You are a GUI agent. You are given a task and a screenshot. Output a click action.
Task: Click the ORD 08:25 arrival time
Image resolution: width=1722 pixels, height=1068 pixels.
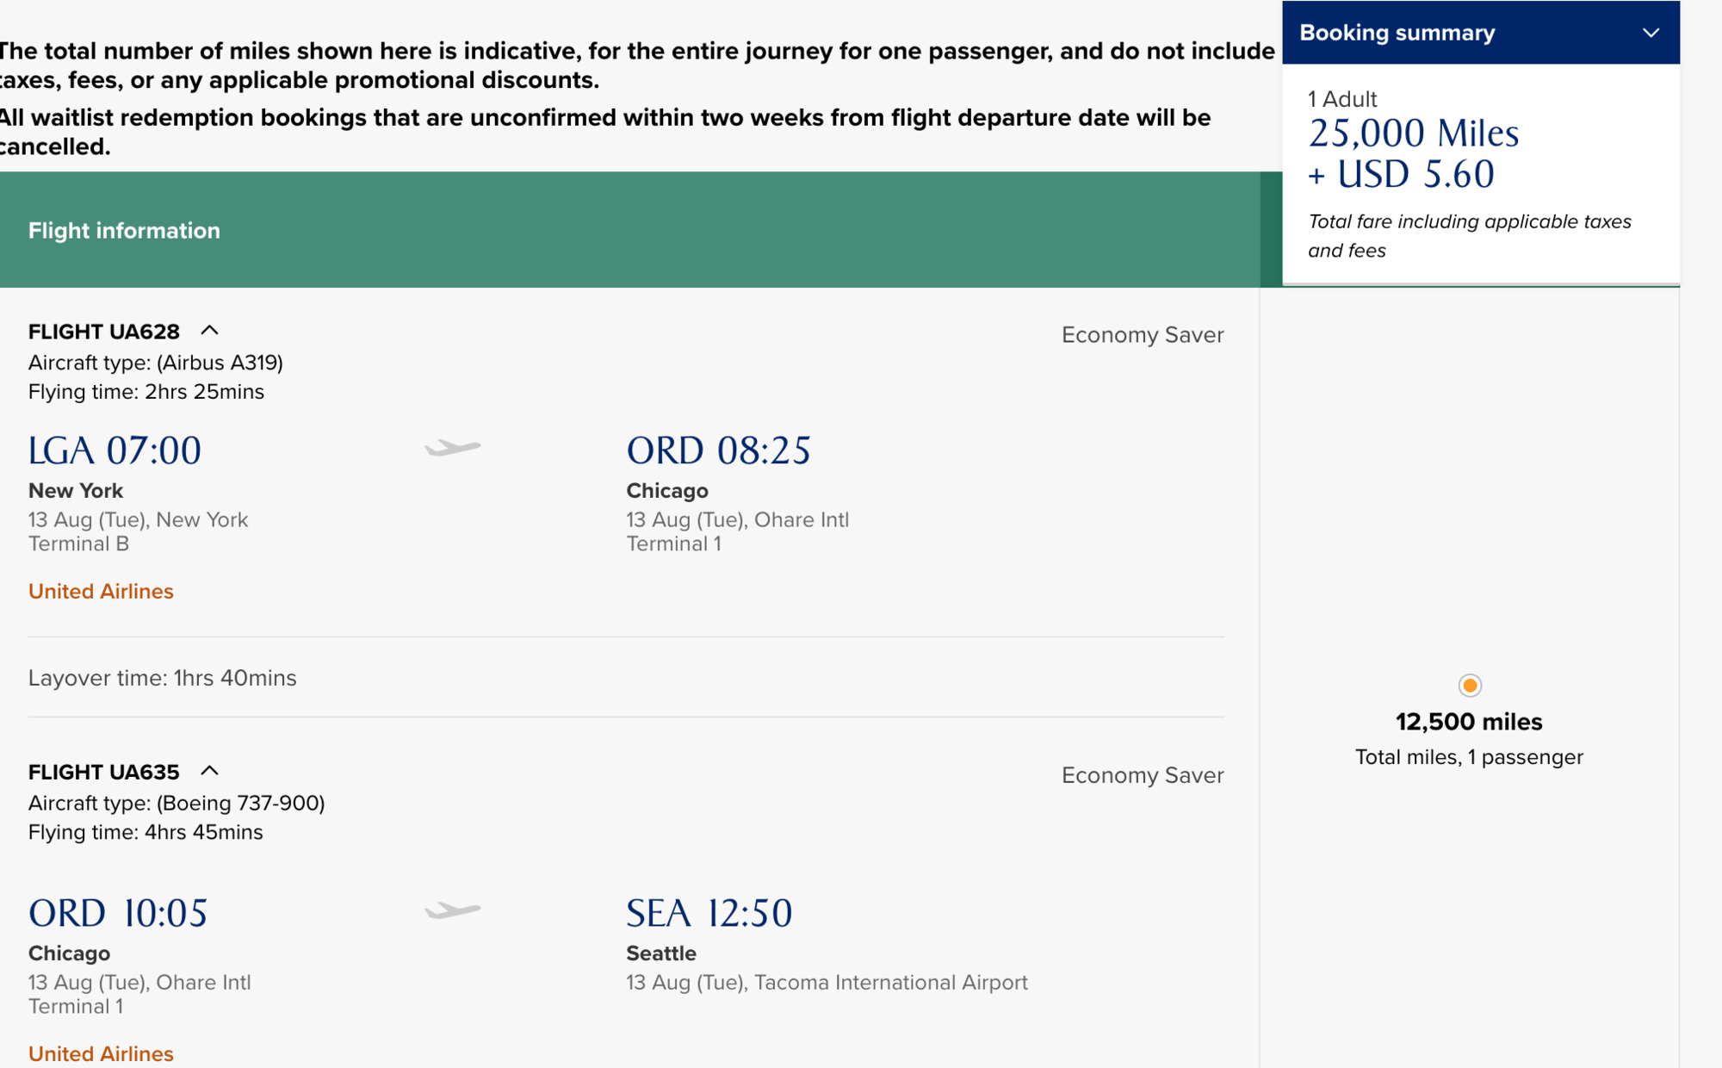(x=718, y=450)
